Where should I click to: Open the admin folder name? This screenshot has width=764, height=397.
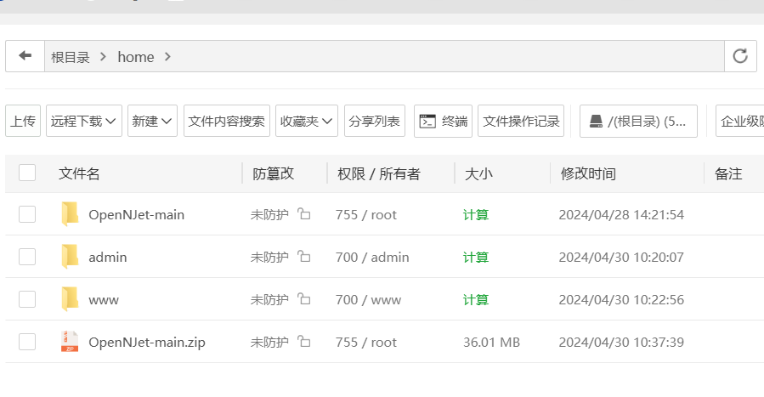pyautogui.click(x=108, y=257)
